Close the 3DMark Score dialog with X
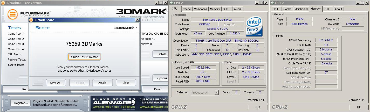Viewport: 370px width, 112px height. pos(137,20)
